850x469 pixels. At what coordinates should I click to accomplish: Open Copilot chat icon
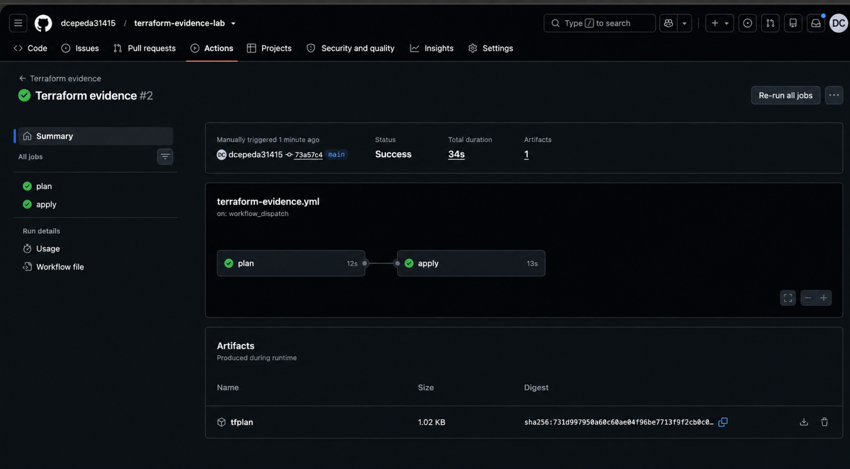[668, 23]
